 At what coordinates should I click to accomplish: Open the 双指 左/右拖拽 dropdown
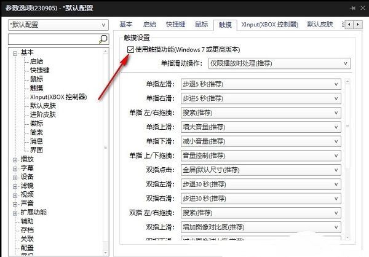pyautogui.click(x=261, y=213)
